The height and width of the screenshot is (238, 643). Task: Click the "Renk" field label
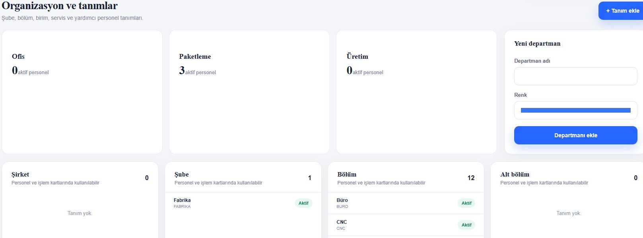click(521, 95)
